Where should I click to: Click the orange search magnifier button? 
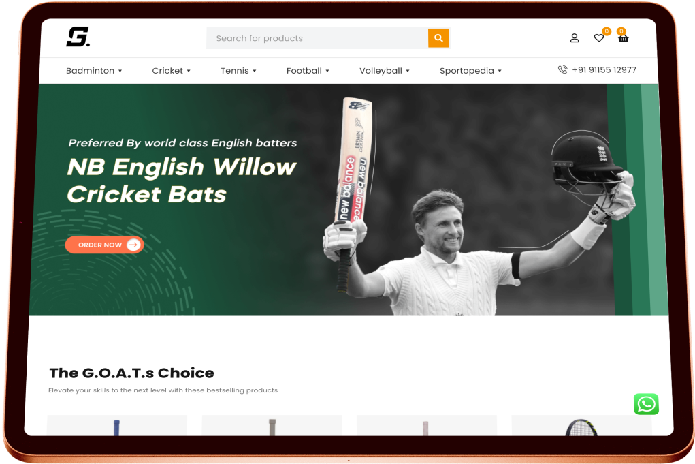438,38
